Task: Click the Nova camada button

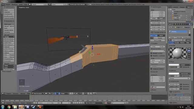Action: pos(158,41)
